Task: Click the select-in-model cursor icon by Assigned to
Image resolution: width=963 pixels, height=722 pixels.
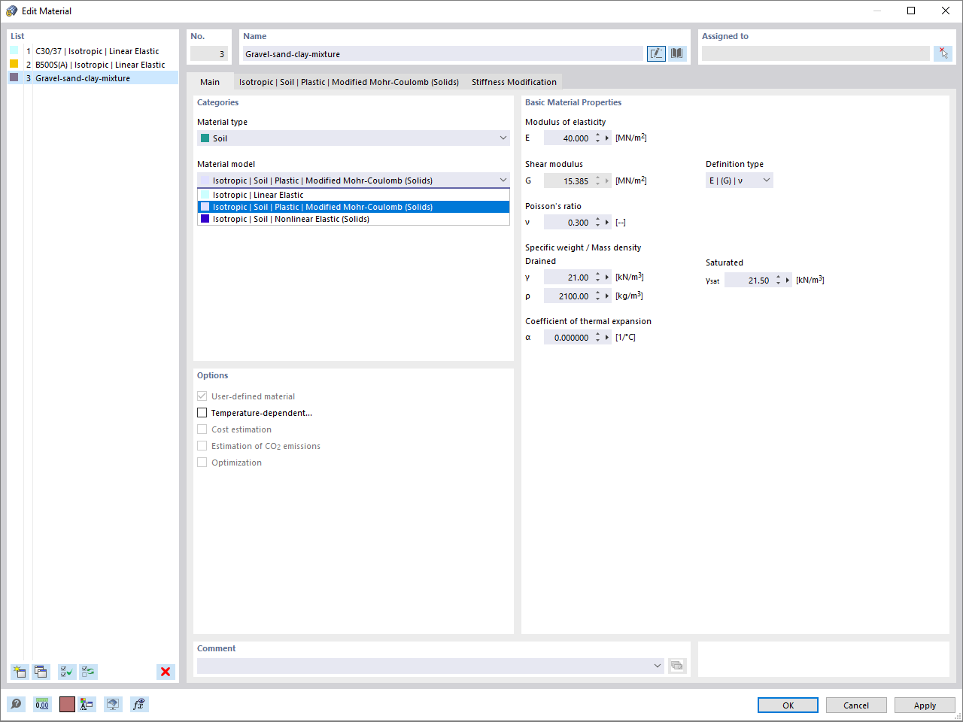Action: pos(943,53)
